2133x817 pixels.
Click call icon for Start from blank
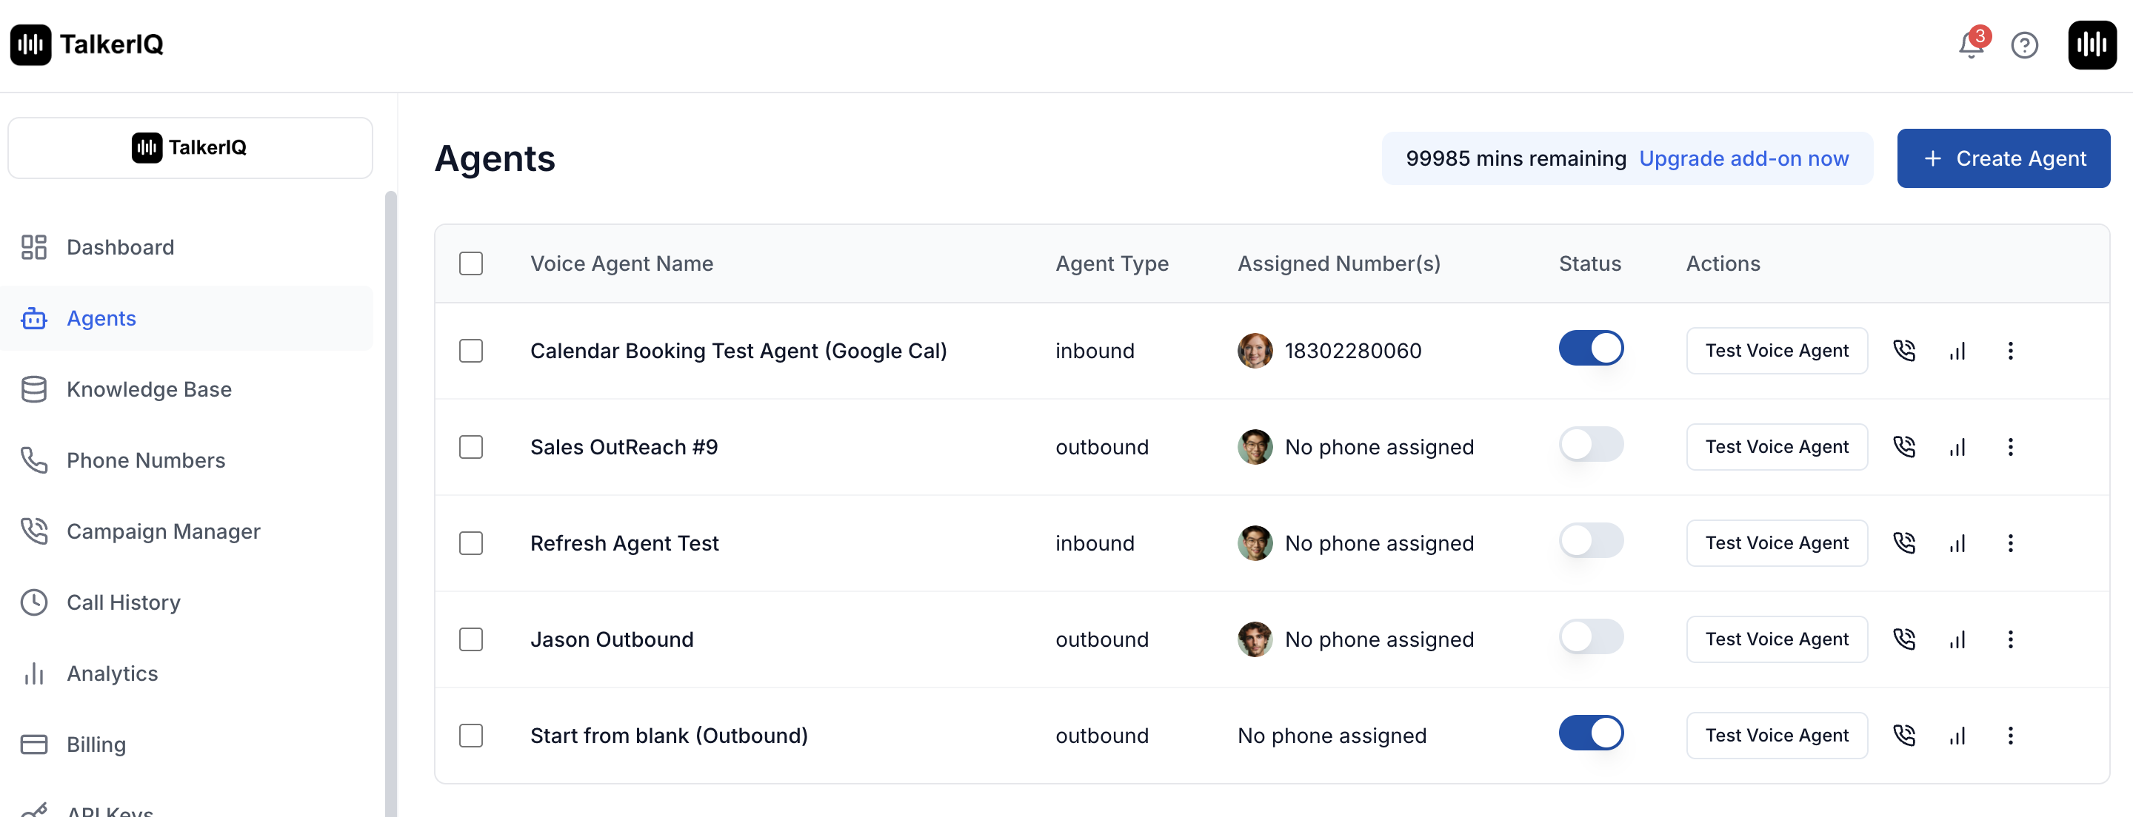coord(1904,735)
